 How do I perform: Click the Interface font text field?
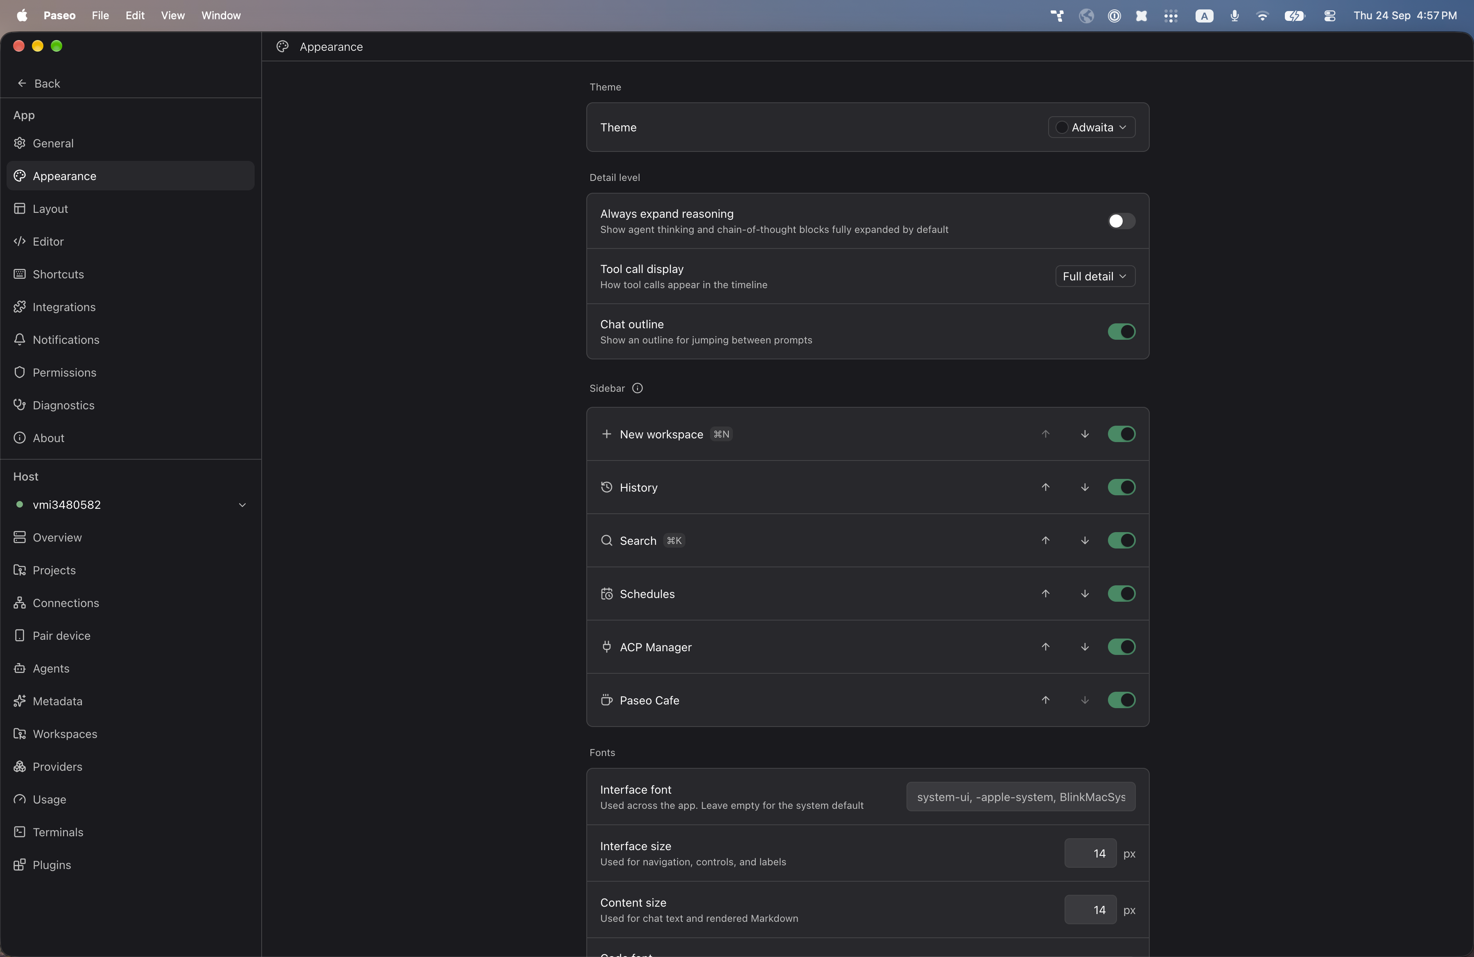coord(1021,797)
